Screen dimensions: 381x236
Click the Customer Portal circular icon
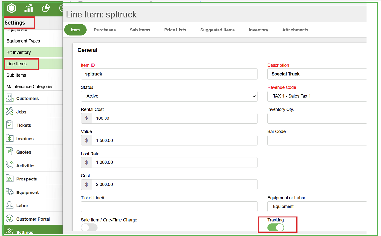click(9, 218)
